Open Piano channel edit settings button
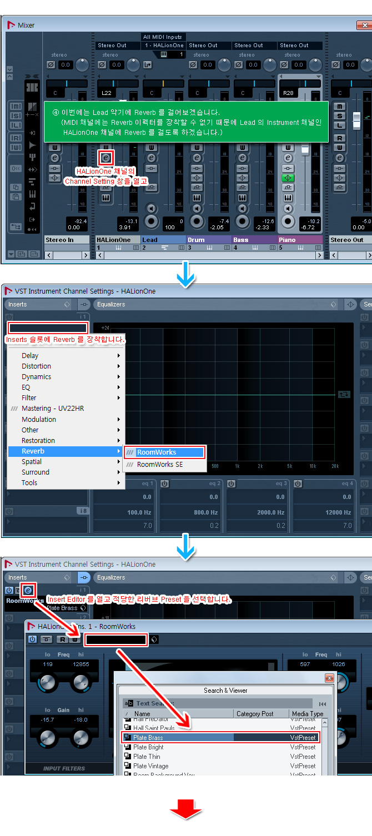372x836 pixels. point(288,158)
